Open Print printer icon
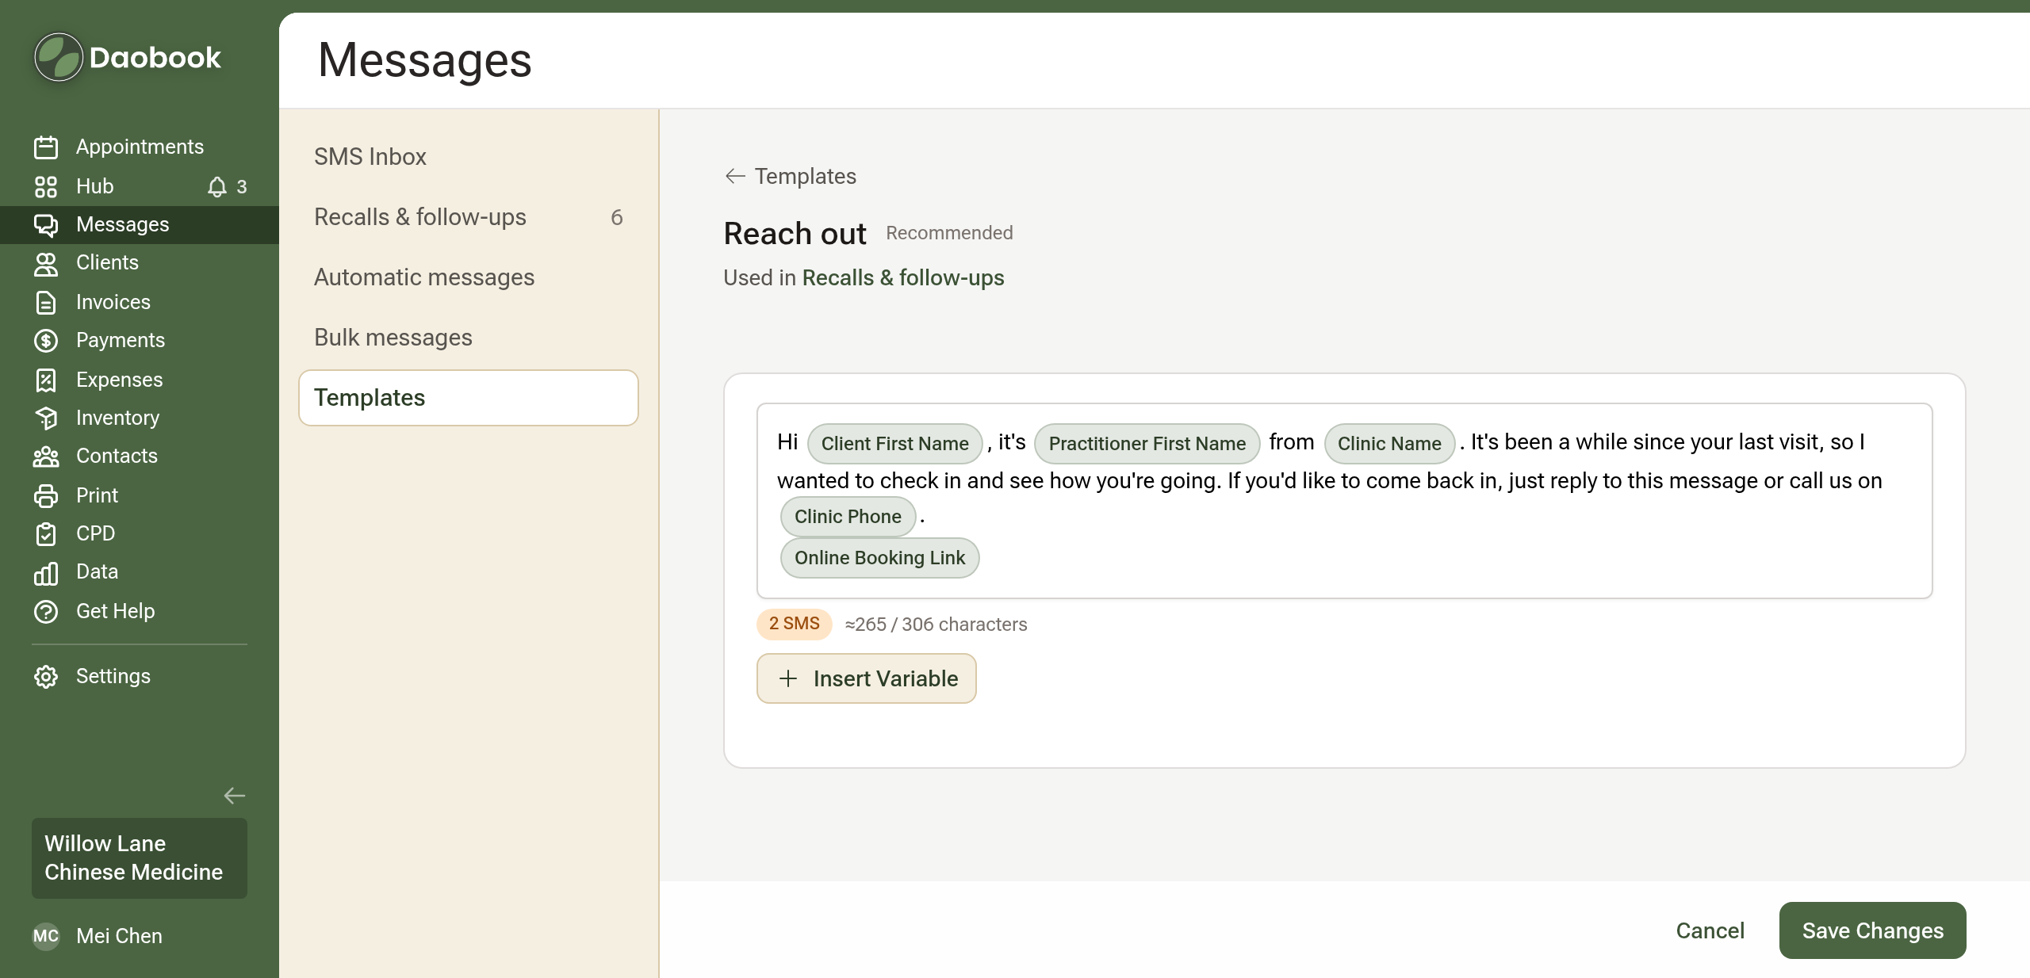 [46, 495]
